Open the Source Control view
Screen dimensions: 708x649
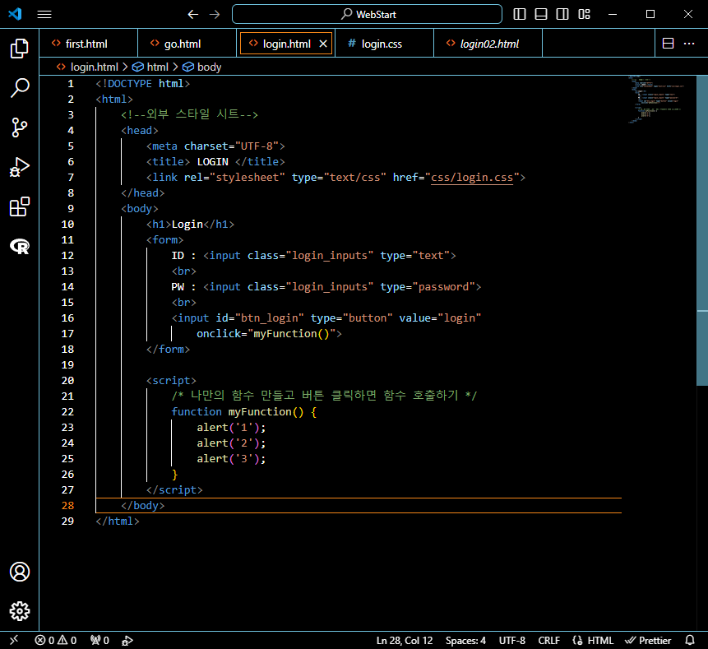coord(20,127)
